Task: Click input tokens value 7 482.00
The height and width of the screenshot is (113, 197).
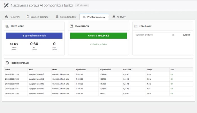Action: coord(79,84)
